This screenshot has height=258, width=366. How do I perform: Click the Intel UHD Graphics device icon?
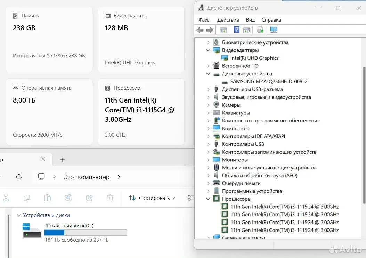coord(225,58)
